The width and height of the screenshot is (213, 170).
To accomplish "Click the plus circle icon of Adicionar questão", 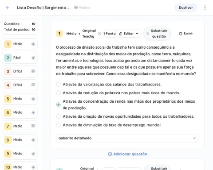I will pos(110,154).
